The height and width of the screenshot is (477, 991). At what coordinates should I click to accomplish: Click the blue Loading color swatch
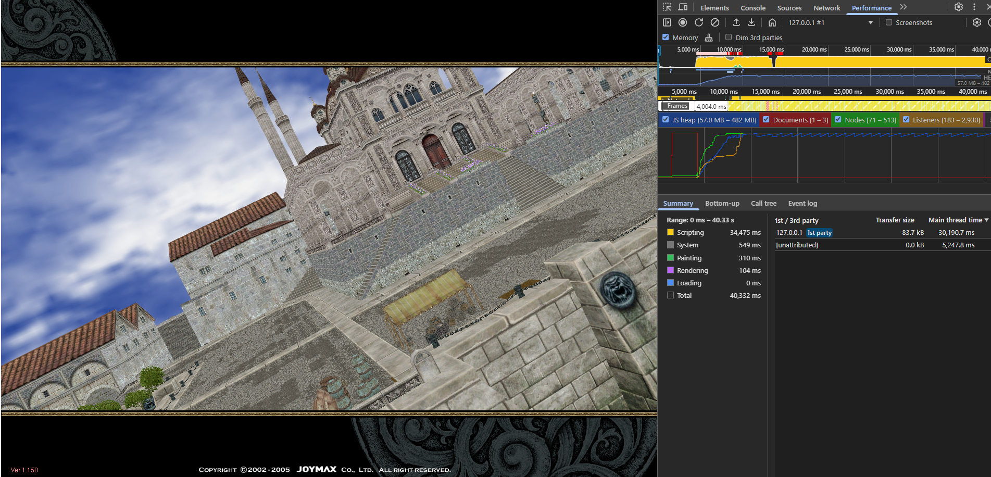[671, 283]
